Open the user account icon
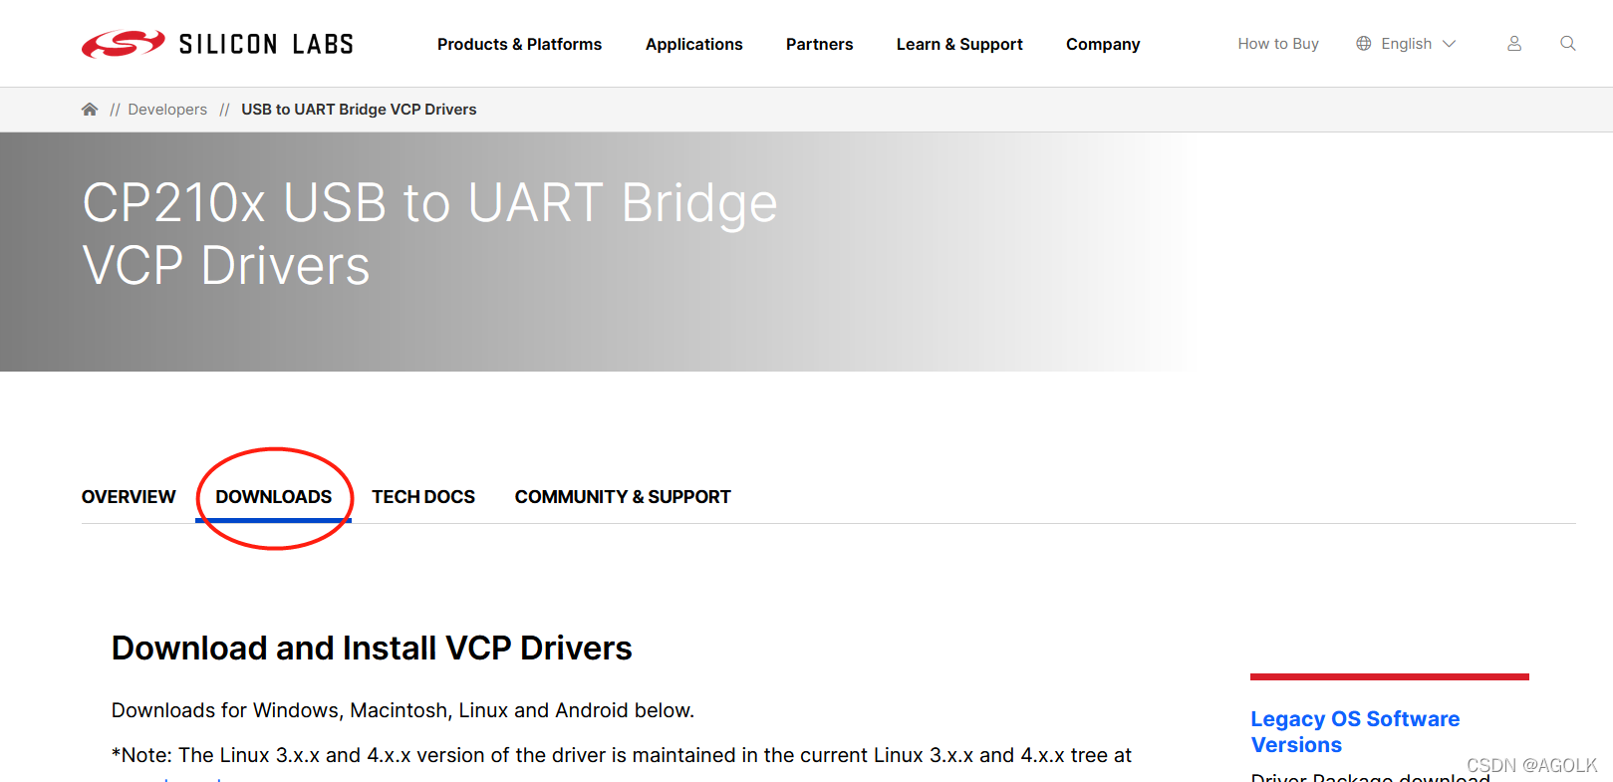The image size is (1613, 782). 1513,44
